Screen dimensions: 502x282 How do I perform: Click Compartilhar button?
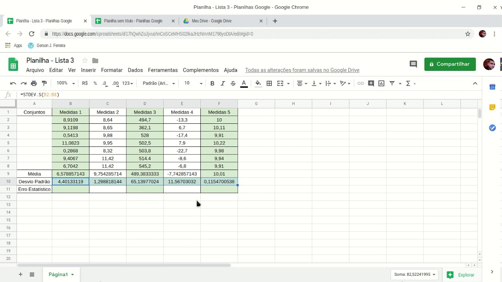click(x=450, y=64)
